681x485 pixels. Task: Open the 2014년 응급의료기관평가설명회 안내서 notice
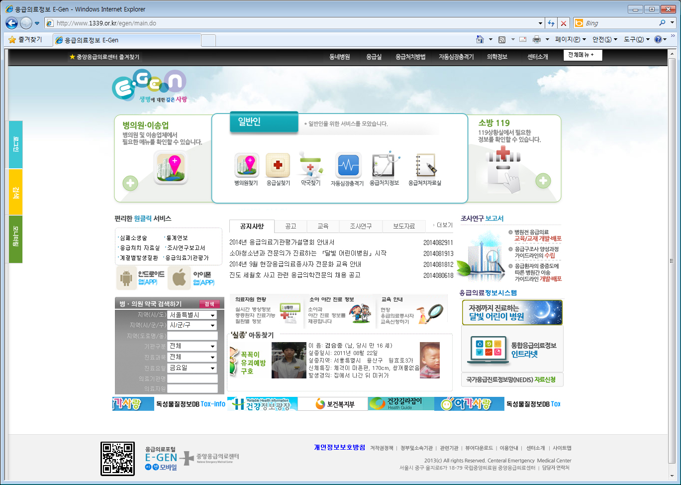[282, 242]
